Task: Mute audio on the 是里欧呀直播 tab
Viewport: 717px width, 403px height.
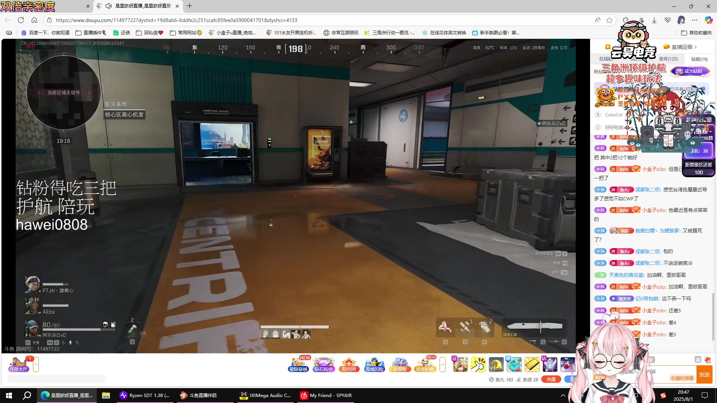Action: tap(109, 6)
